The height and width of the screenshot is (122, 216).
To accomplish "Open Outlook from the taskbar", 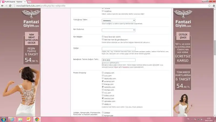I will click(x=29, y=119).
